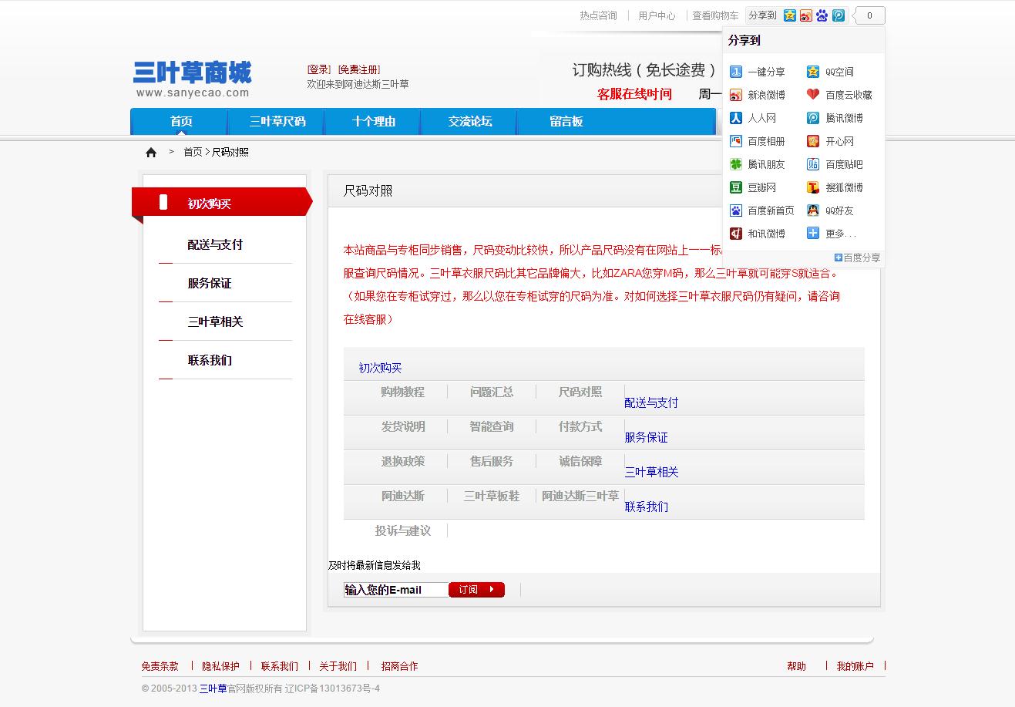The width and height of the screenshot is (1015, 707).
Task: Click the 搜狐微博 share icon
Action: 813,187
